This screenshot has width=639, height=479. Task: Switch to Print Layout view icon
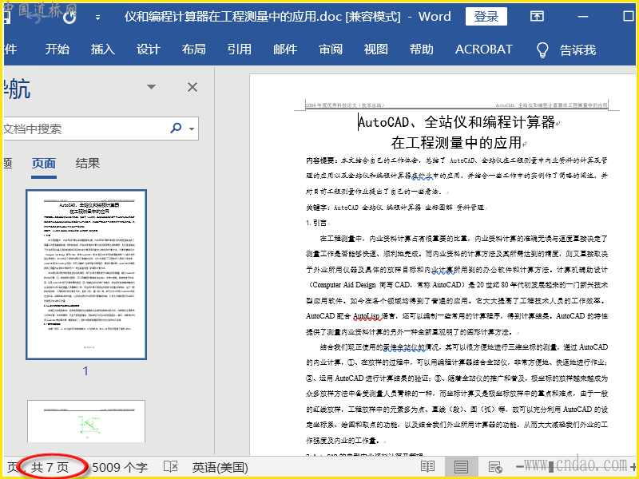coord(461,467)
